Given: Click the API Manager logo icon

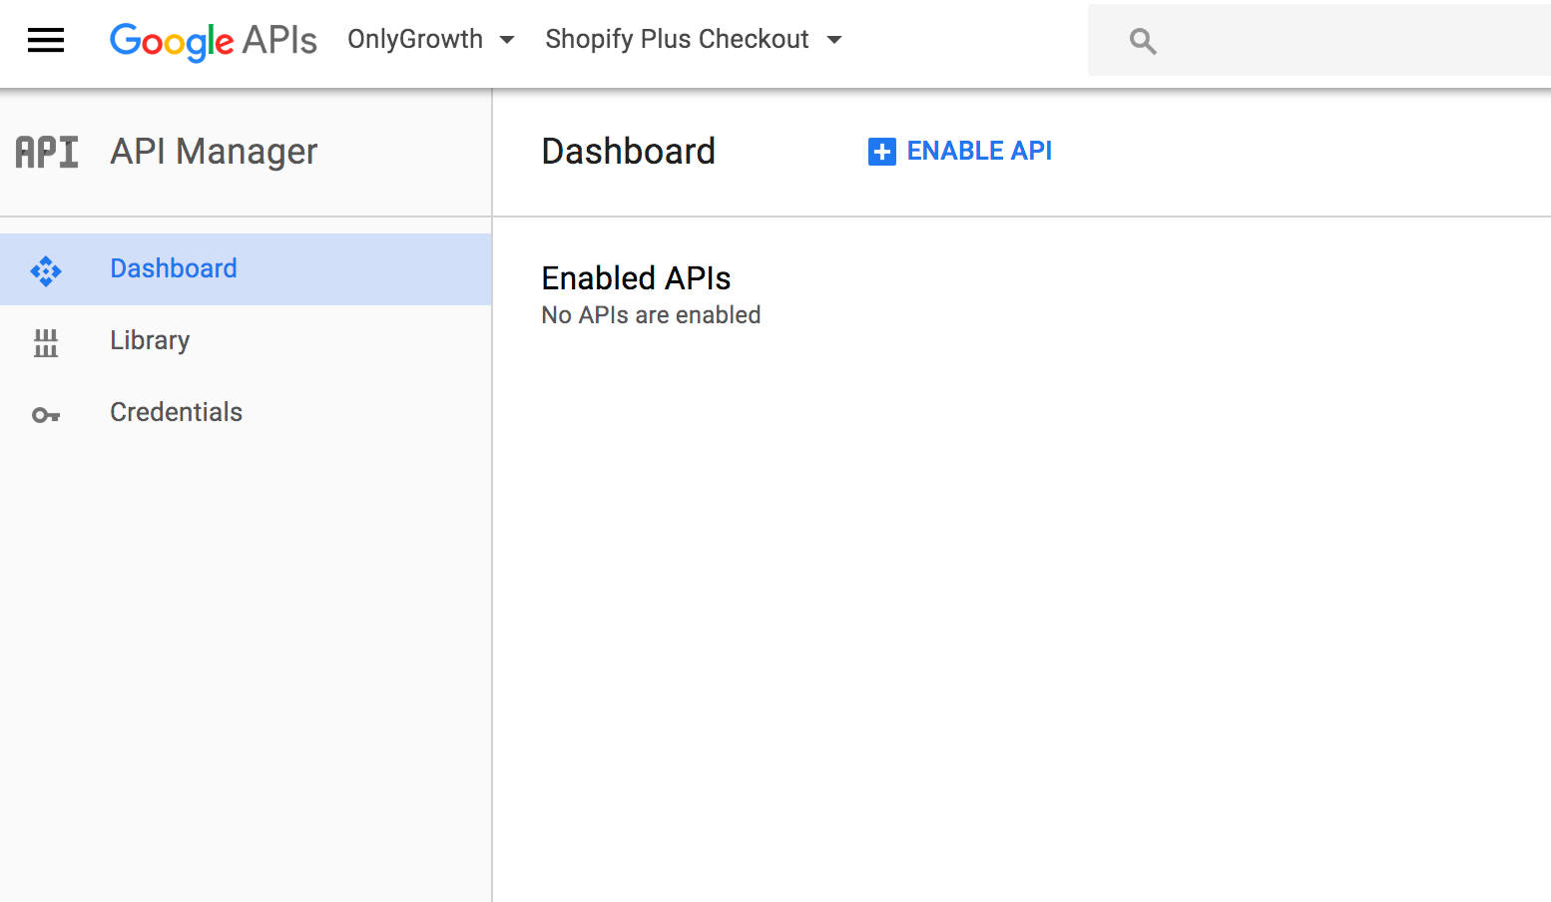Looking at the screenshot, I should pyautogui.click(x=47, y=153).
